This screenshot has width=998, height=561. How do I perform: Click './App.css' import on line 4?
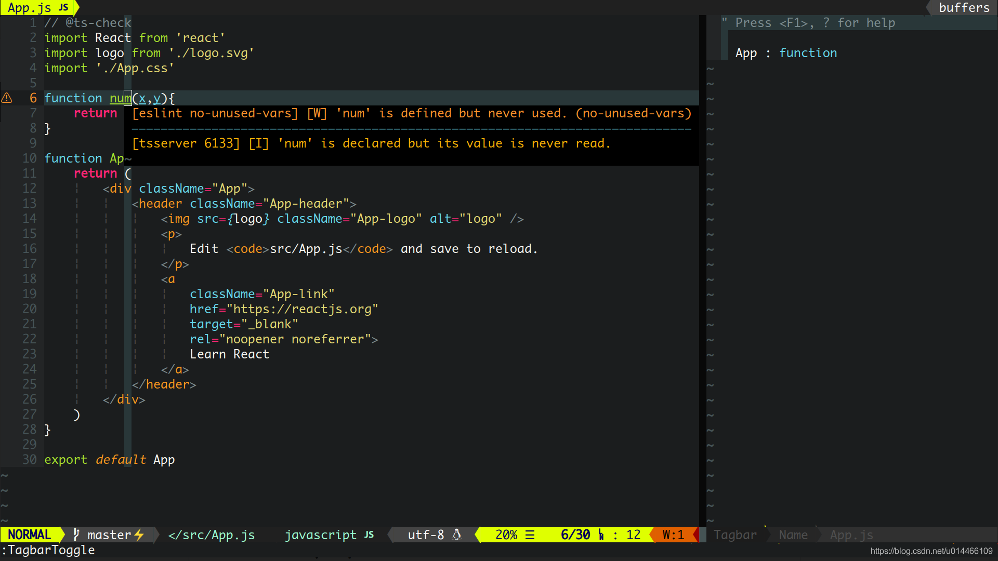(135, 68)
